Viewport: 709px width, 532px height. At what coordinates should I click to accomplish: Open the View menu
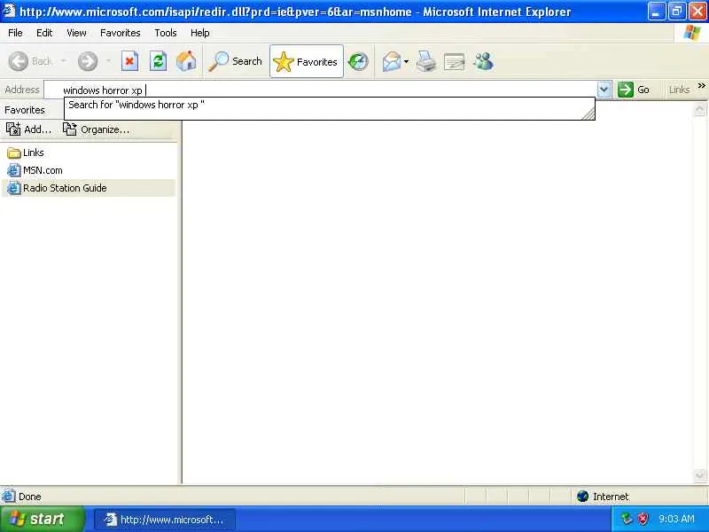pyautogui.click(x=76, y=33)
